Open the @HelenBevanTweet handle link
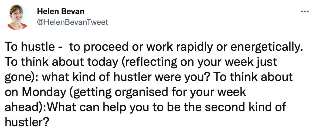The width and height of the screenshot is (313, 130). [x=73, y=22]
